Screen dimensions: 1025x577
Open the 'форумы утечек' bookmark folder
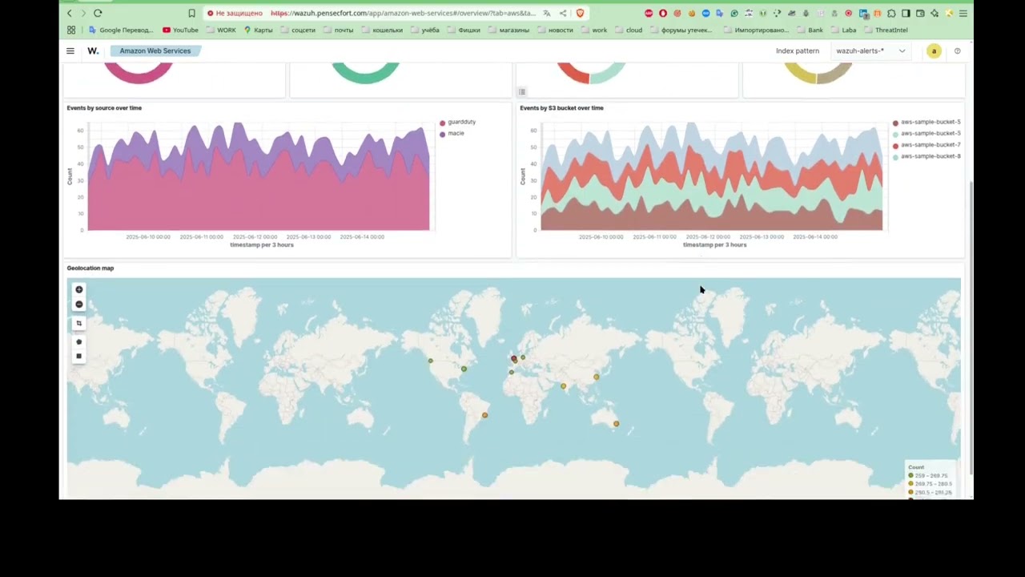681,30
